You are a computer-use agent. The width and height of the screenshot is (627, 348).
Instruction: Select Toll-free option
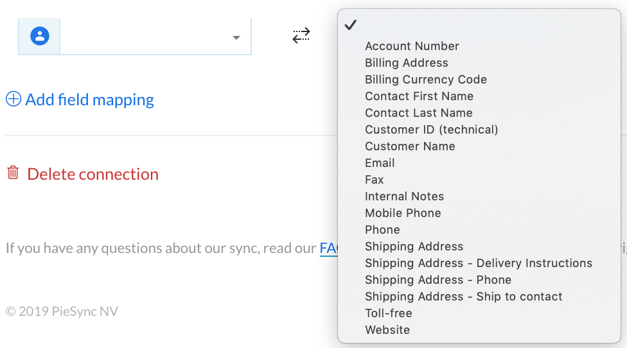tap(388, 313)
